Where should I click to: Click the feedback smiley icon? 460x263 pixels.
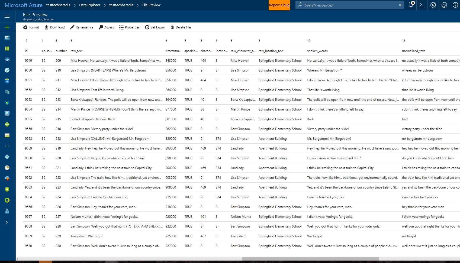(x=444, y=5)
